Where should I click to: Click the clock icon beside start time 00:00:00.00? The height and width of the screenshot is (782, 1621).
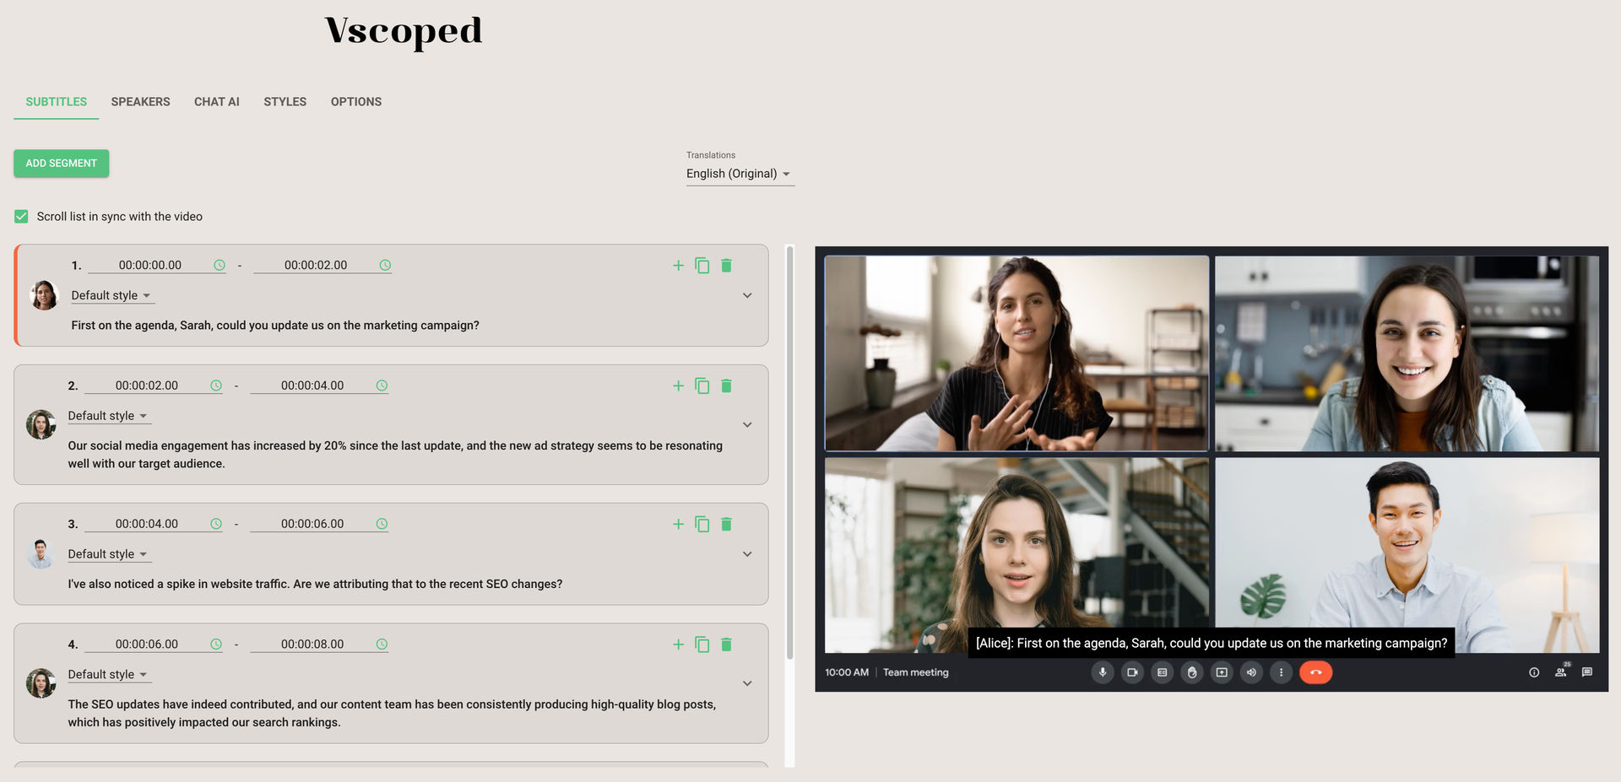tap(220, 266)
